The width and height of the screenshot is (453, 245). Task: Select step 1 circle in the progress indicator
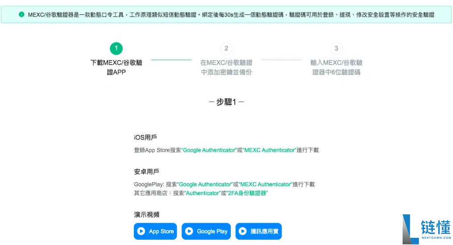[x=116, y=49]
